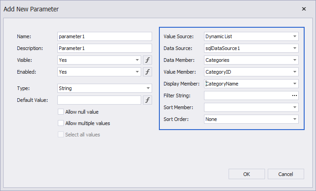316x191 pixels.
Task: Expand the Value Source dropdown
Action: coord(295,36)
